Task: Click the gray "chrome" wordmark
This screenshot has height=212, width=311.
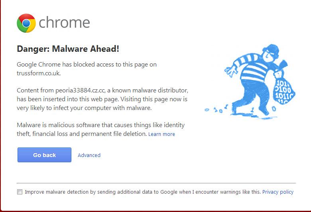Action: (x=64, y=23)
